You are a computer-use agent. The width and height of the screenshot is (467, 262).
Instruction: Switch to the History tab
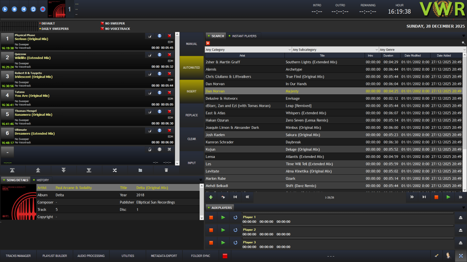coord(42,180)
